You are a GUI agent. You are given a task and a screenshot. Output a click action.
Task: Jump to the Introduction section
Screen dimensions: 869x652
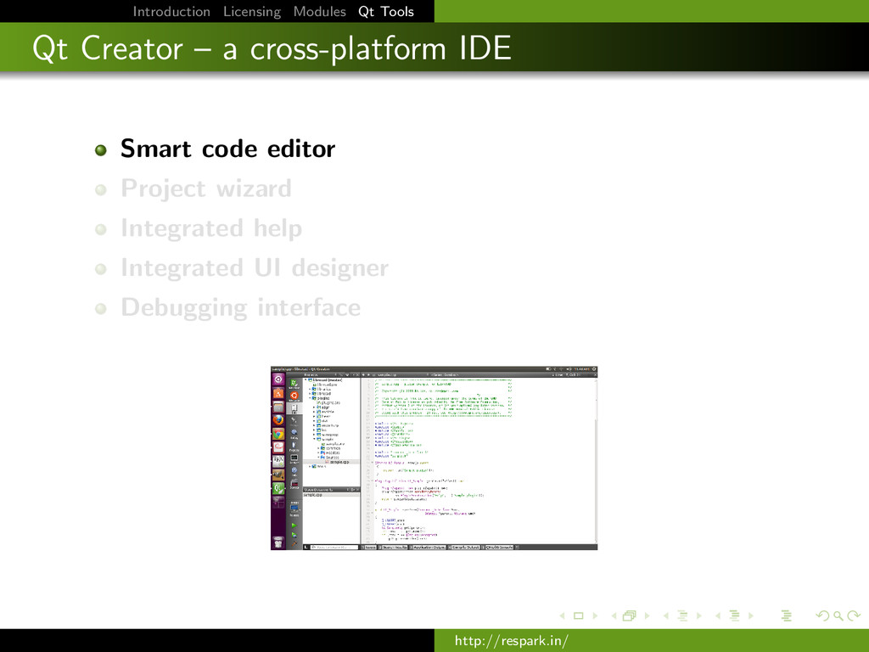pyautogui.click(x=171, y=11)
